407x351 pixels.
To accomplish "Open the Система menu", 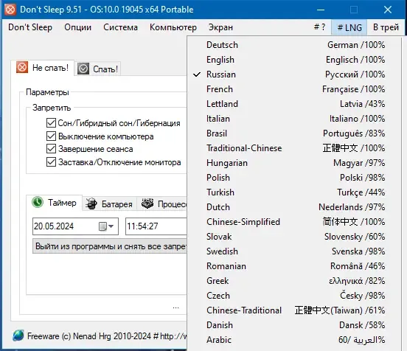I will [120, 27].
